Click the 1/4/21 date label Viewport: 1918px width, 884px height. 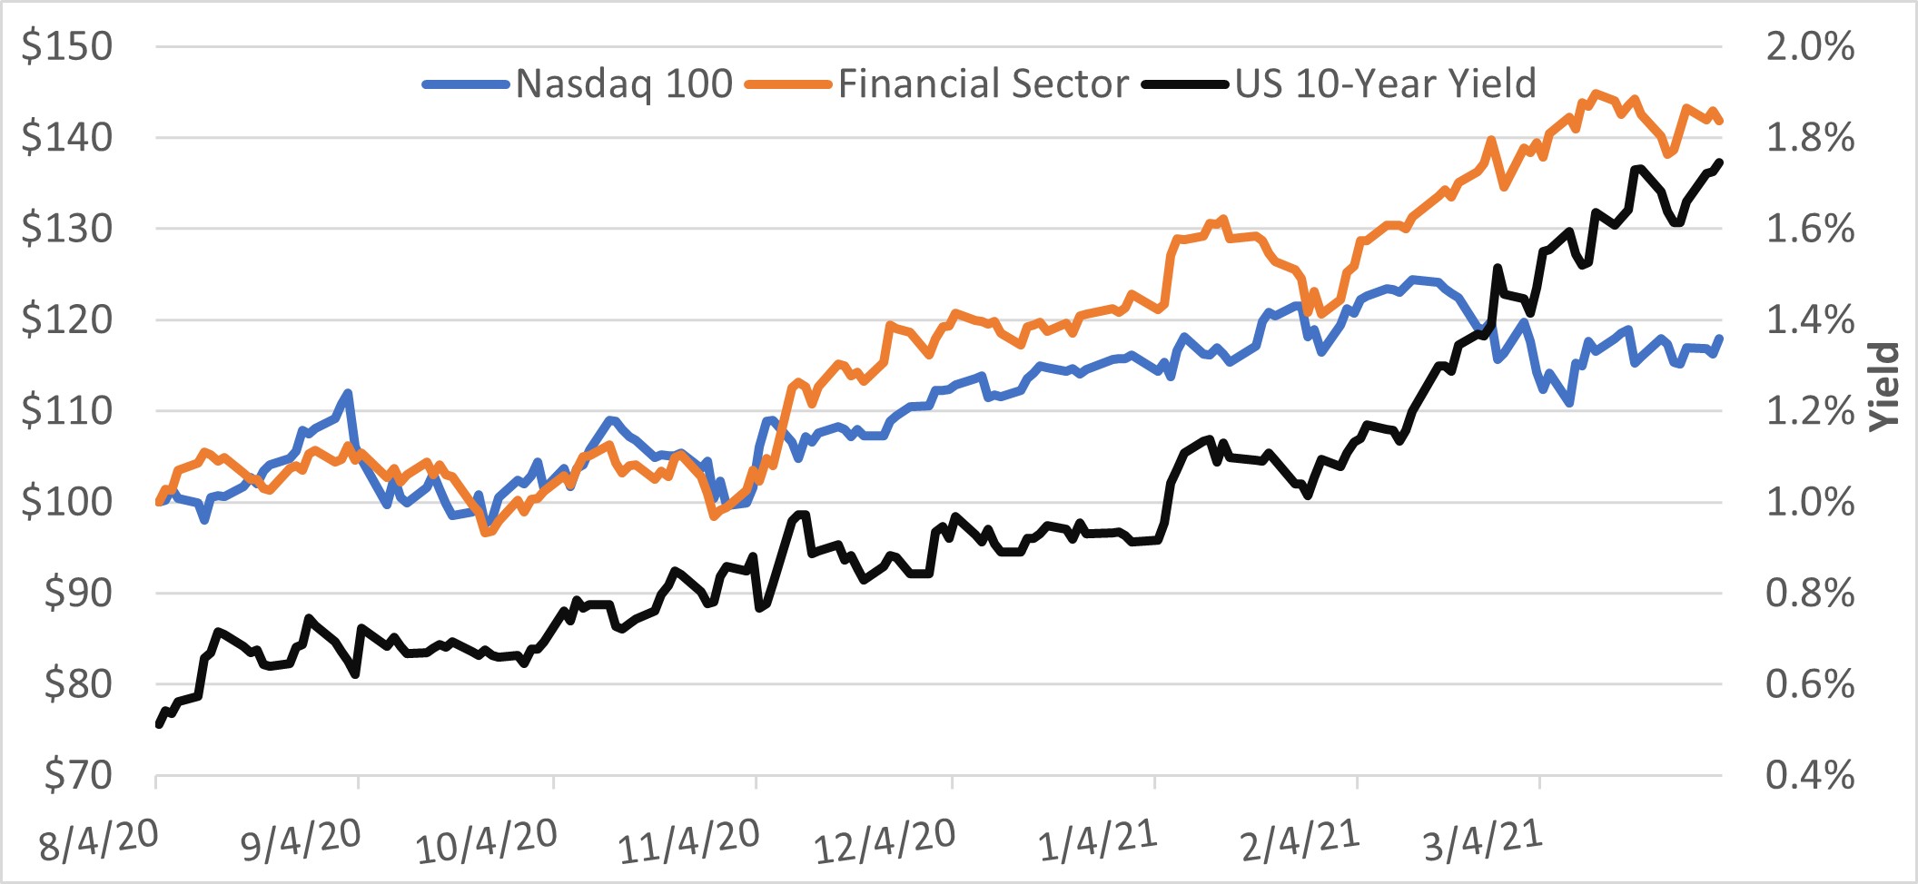click(x=1097, y=841)
